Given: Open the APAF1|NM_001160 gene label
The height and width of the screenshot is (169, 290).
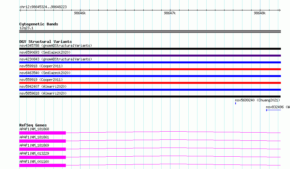Looking at the screenshot, I should coord(34,162).
